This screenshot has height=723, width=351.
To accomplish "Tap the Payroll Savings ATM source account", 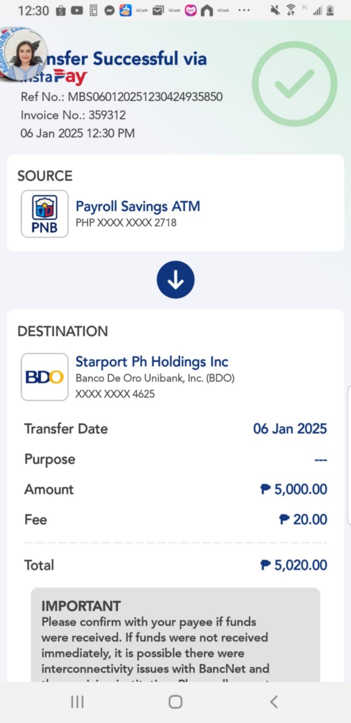I will (x=138, y=207).
